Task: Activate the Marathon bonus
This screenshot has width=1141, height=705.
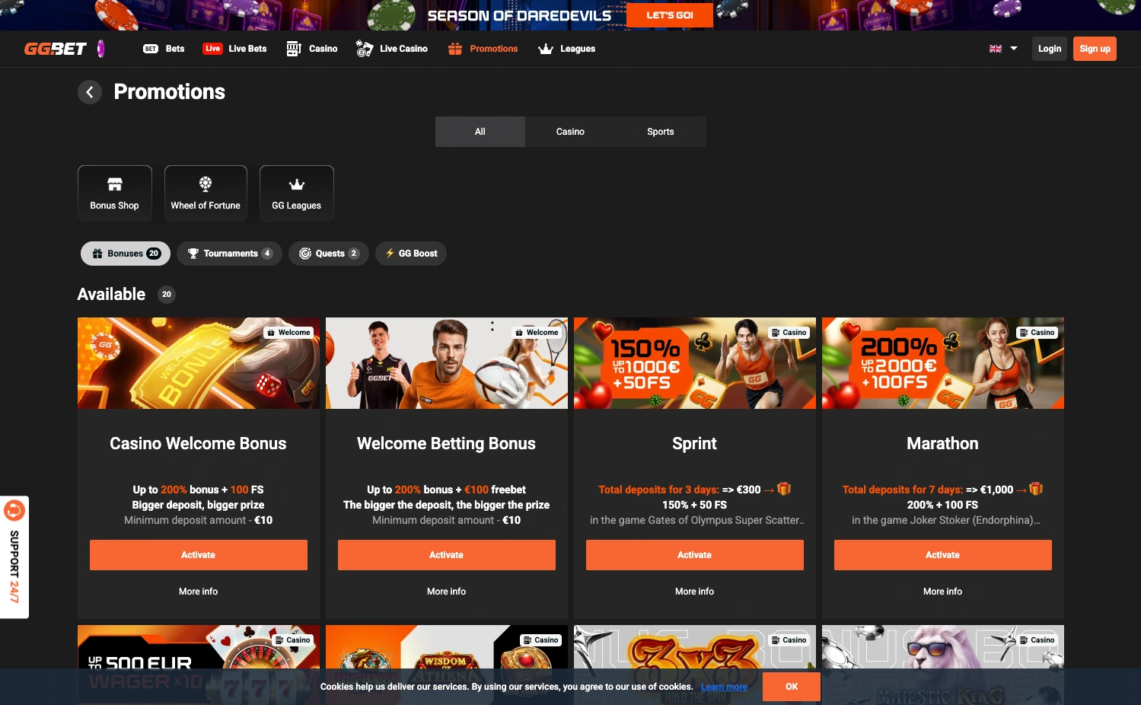Action: [x=943, y=555]
